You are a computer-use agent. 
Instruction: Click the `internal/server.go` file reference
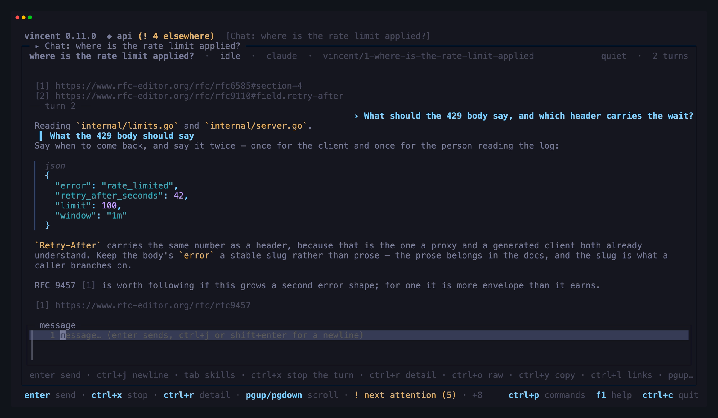click(x=256, y=126)
